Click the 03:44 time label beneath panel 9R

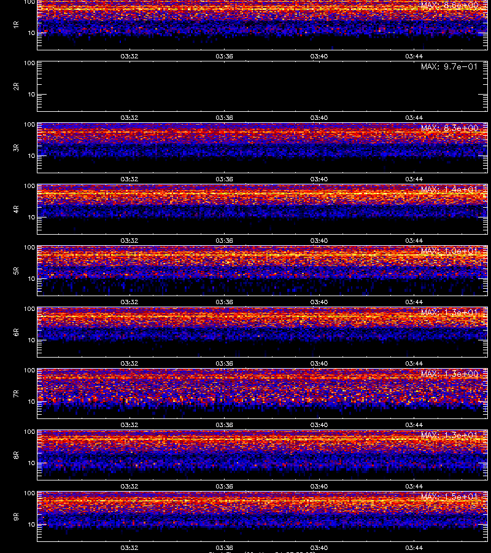[x=414, y=547]
